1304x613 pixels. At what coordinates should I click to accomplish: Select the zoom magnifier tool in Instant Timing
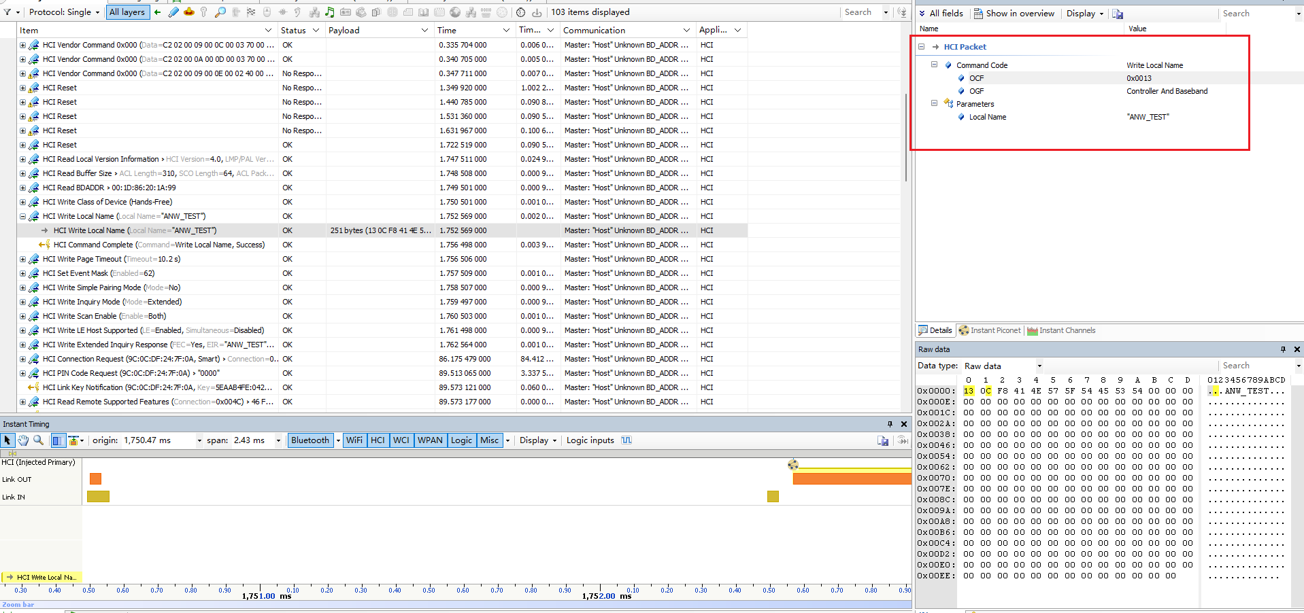pos(39,440)
